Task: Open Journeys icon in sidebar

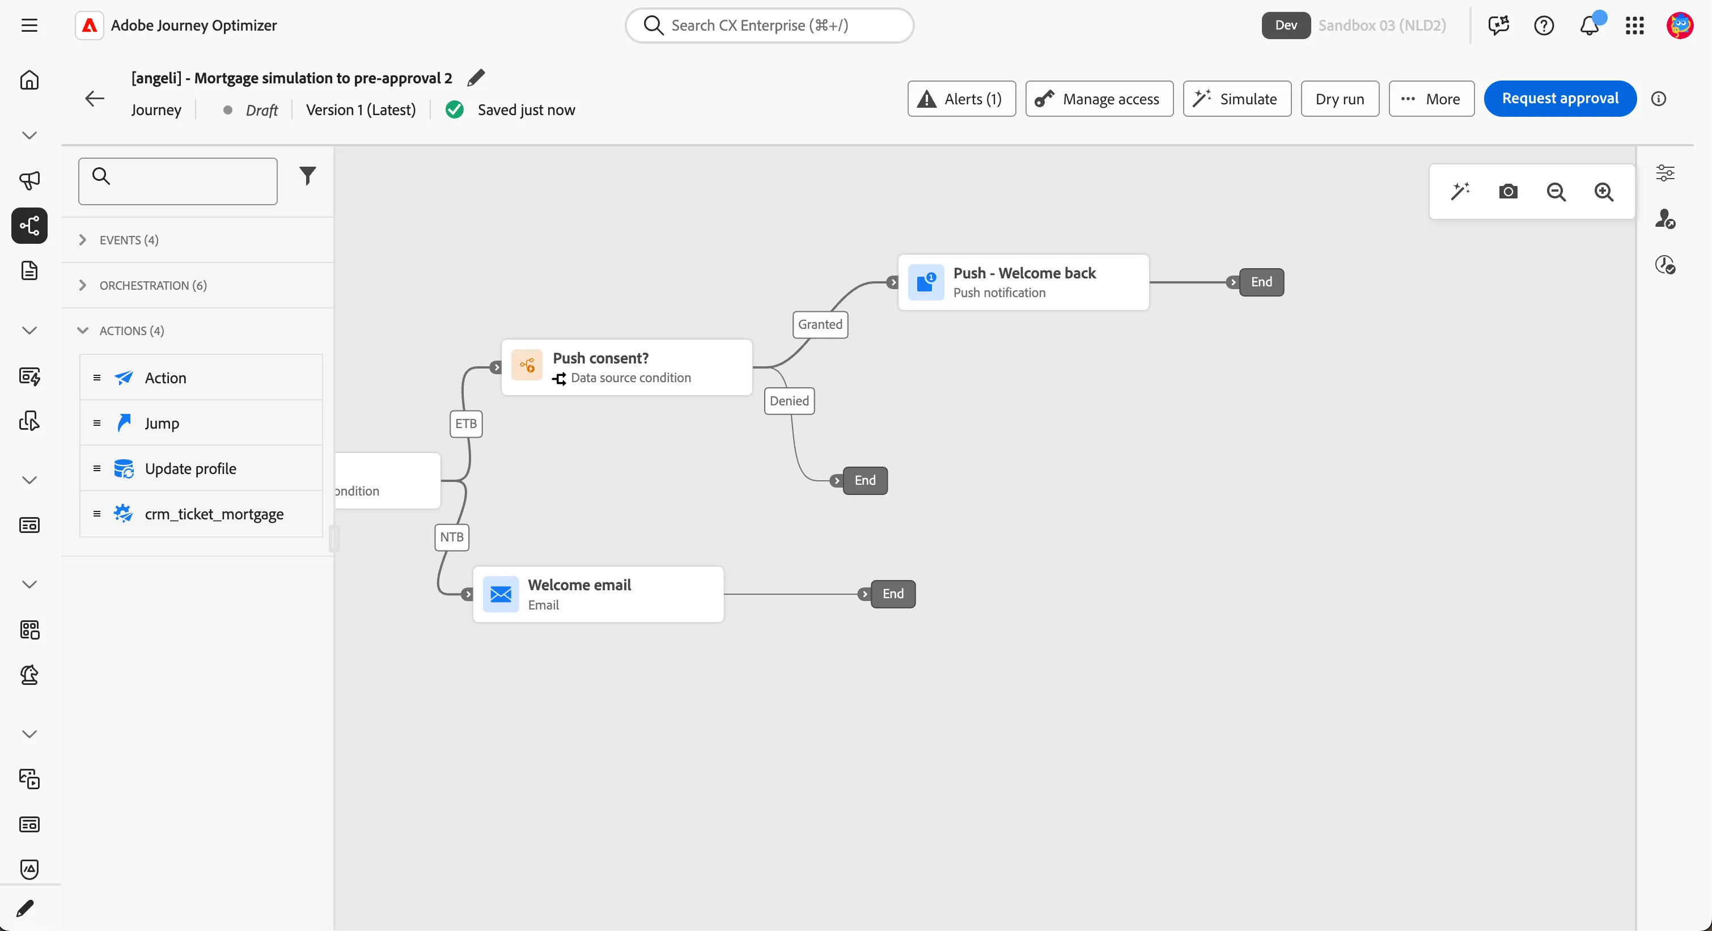Action: click(29, 226)
